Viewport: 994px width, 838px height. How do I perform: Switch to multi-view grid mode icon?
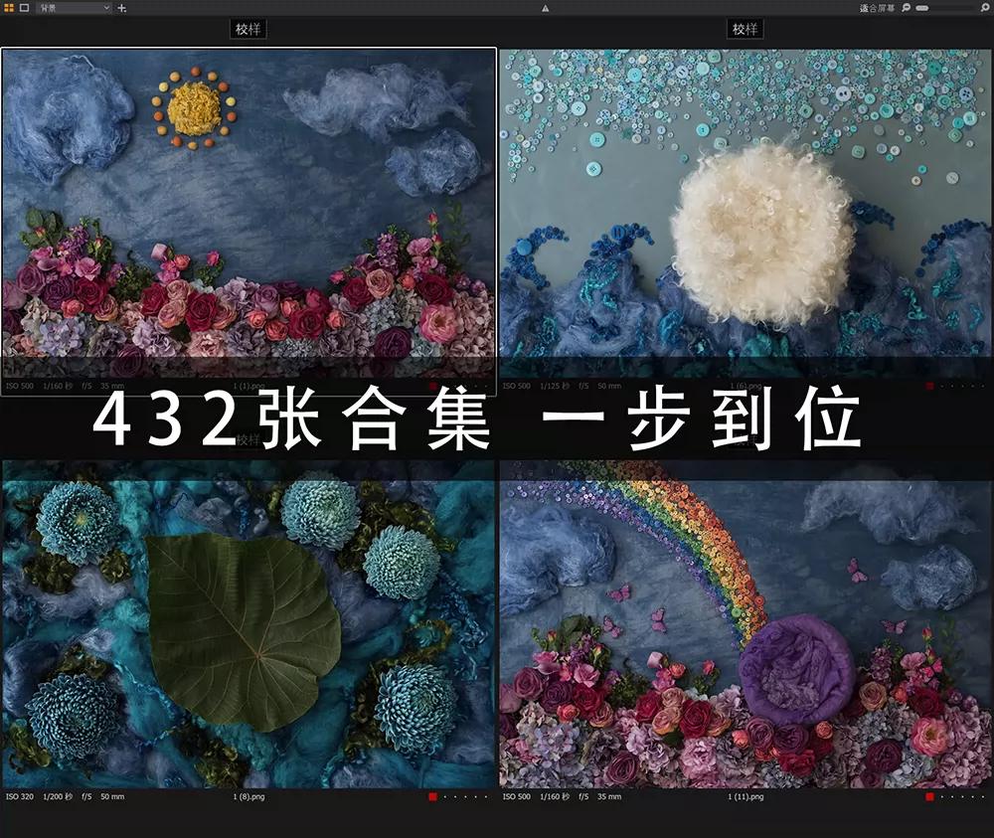(9, 8)
